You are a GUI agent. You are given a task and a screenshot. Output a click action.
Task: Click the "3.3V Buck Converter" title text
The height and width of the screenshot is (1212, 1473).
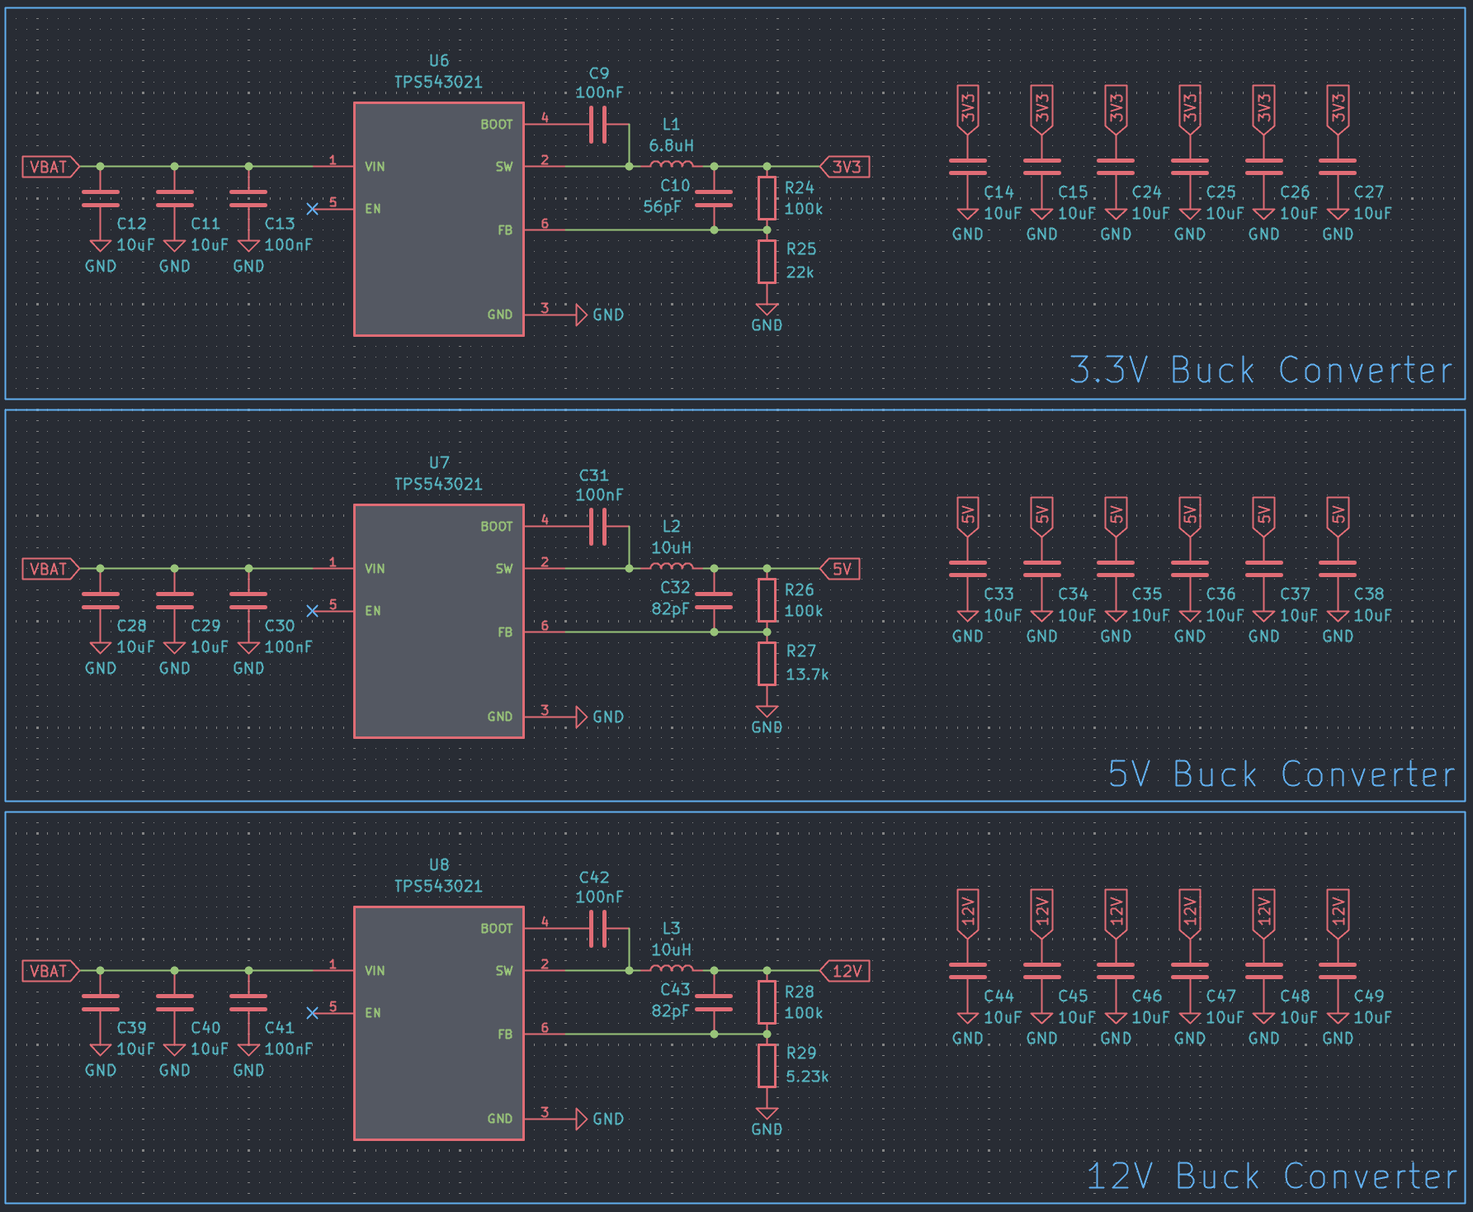tap(1260, 370)
